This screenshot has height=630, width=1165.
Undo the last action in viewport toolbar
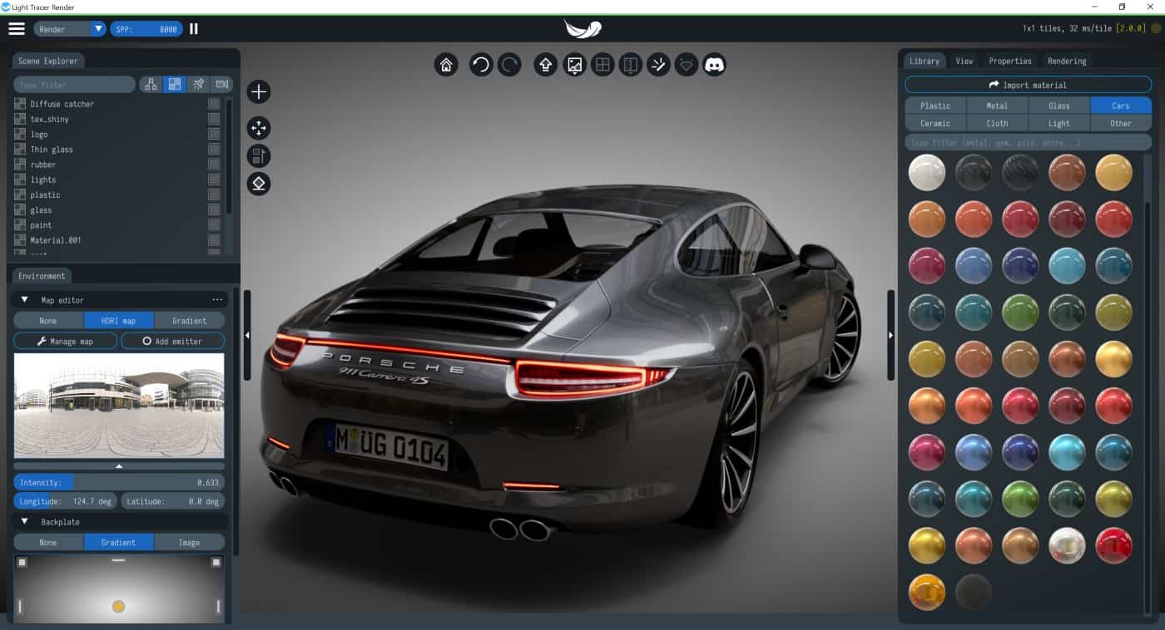481,64
